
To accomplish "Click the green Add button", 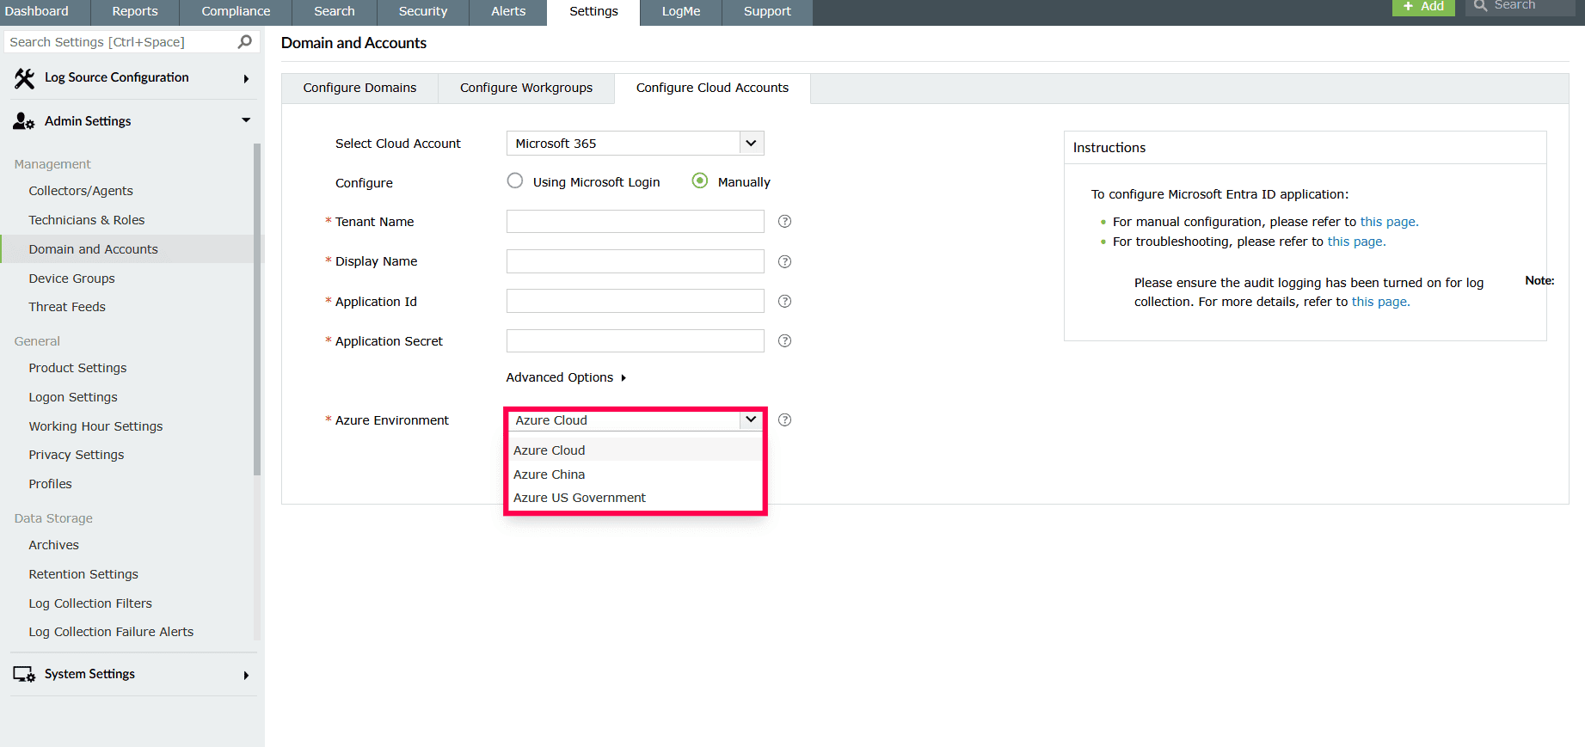I will [x=1423, y=7].
